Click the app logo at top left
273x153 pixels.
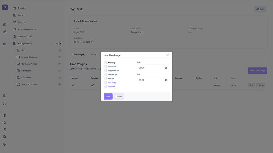tap(5, 7)
